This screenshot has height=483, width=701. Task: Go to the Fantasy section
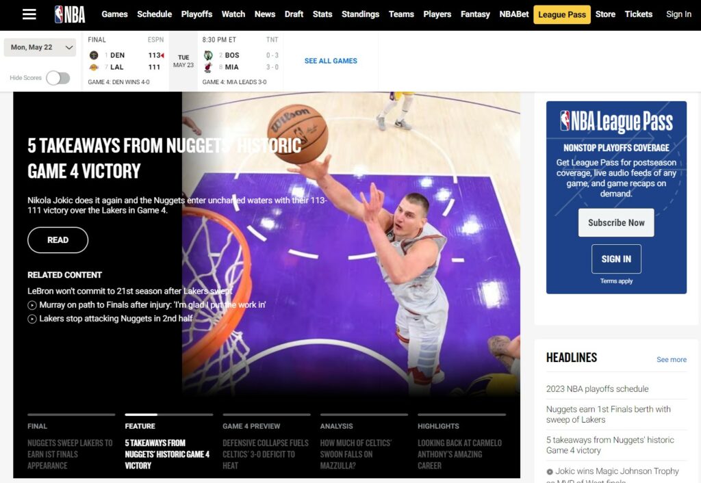coord(475,14)
